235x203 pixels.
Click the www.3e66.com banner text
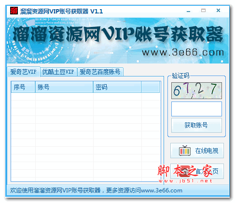[x=183, y=52]
